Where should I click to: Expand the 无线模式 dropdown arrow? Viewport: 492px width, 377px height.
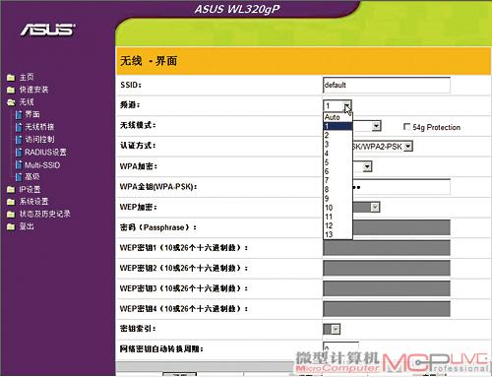pos(376,126)
